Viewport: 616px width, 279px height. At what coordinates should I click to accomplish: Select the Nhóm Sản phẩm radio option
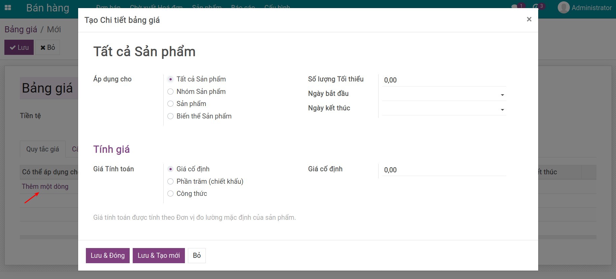point(170,92)
